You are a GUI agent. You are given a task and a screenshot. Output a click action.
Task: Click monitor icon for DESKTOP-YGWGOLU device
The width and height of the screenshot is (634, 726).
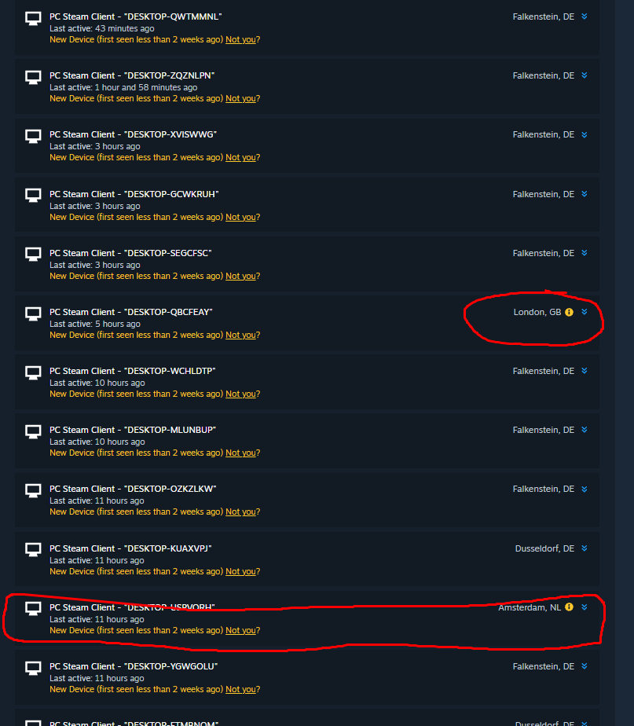coord(33,668)
